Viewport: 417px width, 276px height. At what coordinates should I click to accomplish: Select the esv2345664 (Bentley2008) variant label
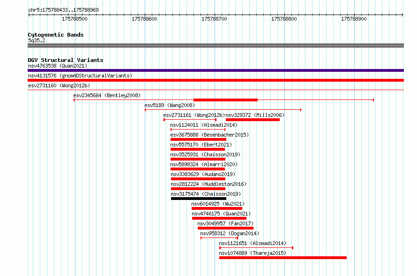coord(107,95)
